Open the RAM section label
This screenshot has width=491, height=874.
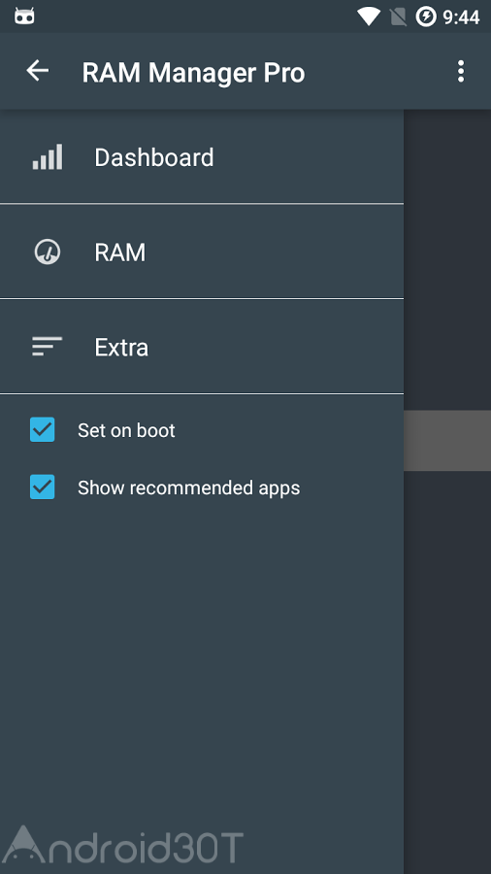point(120,252)
